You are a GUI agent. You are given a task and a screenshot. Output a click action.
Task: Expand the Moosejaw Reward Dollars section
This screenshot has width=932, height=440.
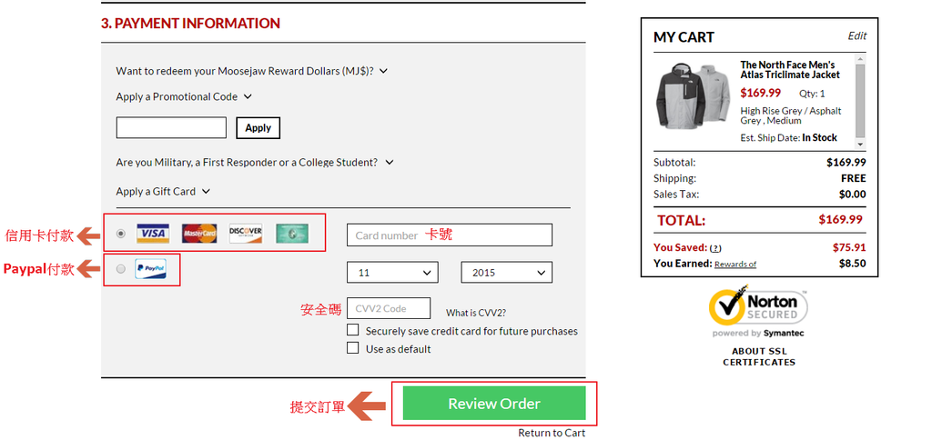coord(251,71)
